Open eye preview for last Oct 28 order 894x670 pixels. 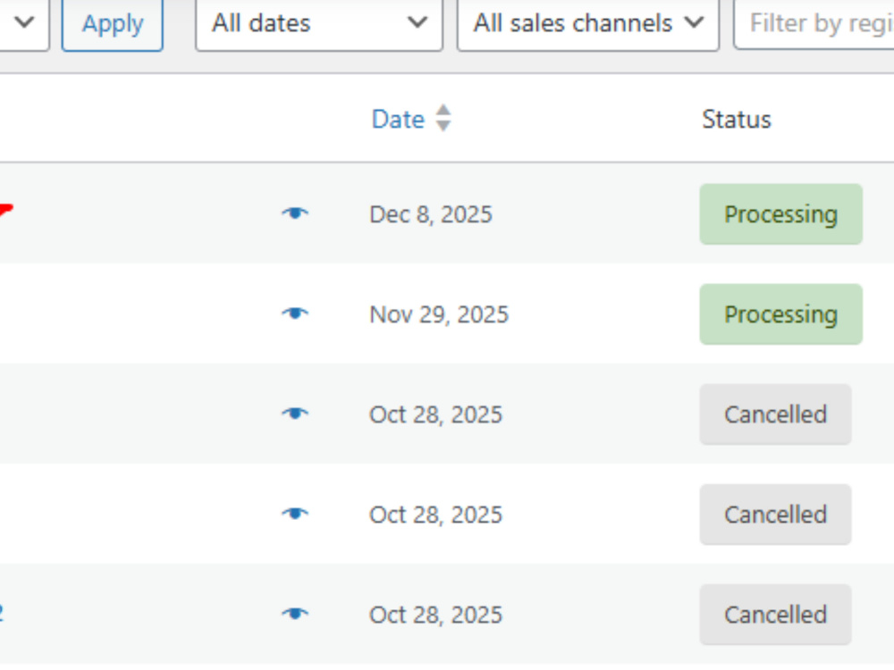click(x=295, y=615)
